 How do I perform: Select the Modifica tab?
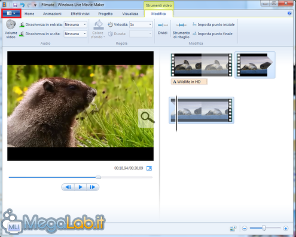coord(158,14)
